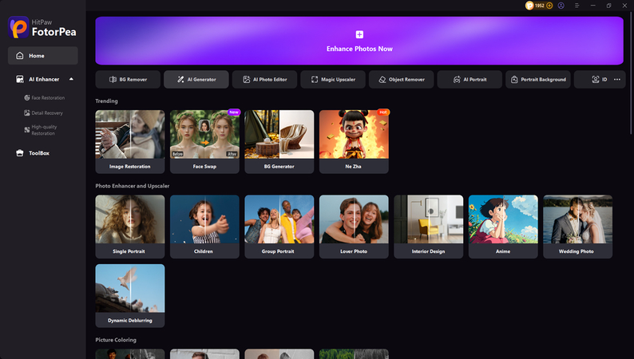Click the ID photo tool icon
The width and height of the screenshot is (634, 359).
[596, 80]
